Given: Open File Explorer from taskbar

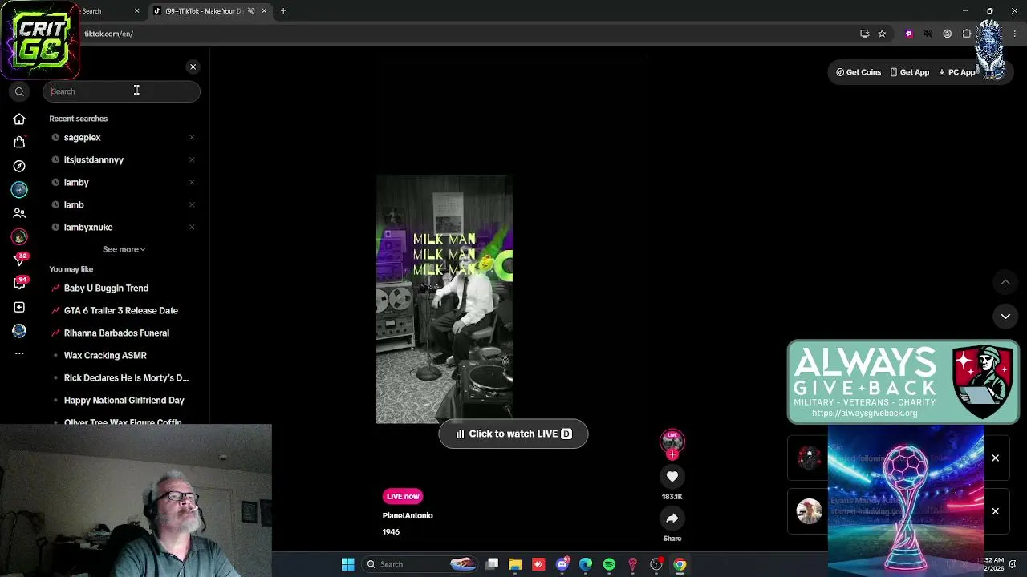Looking at the screenshot, I should coord(515,564).
